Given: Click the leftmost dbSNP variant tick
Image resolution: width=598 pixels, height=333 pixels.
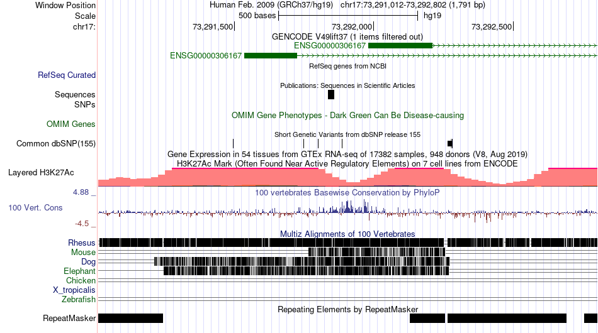Looking at the screenshot, I should coord(233,143).
